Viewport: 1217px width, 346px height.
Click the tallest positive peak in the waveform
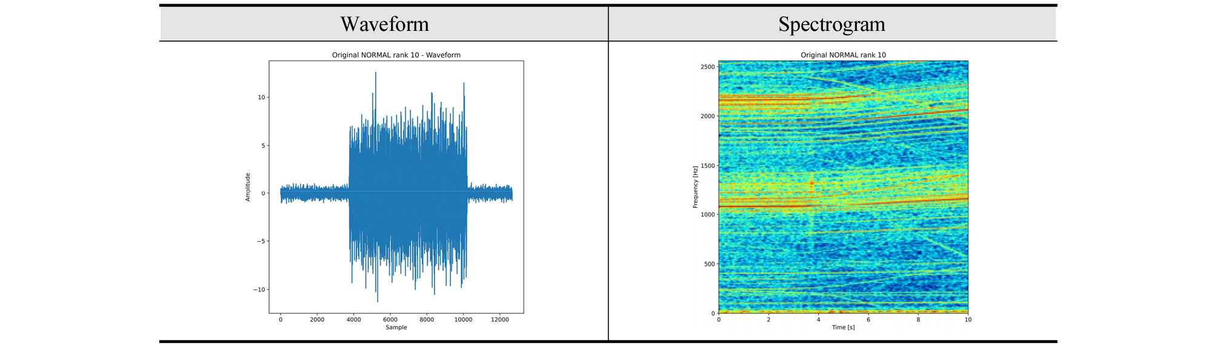pos(375,73)
